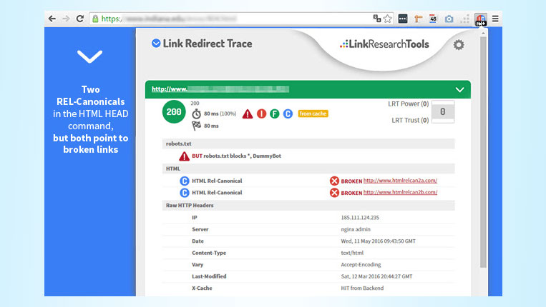The width and height of the screenshot is (546, 307).
Task: Click the checkered finish flag icon
Action: coord(196,126)
